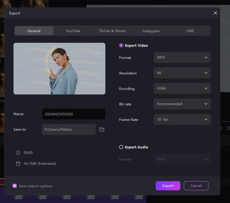230x203 pixels.
Task: Click the clock duration icon
Action: click(x=18, y=153)
